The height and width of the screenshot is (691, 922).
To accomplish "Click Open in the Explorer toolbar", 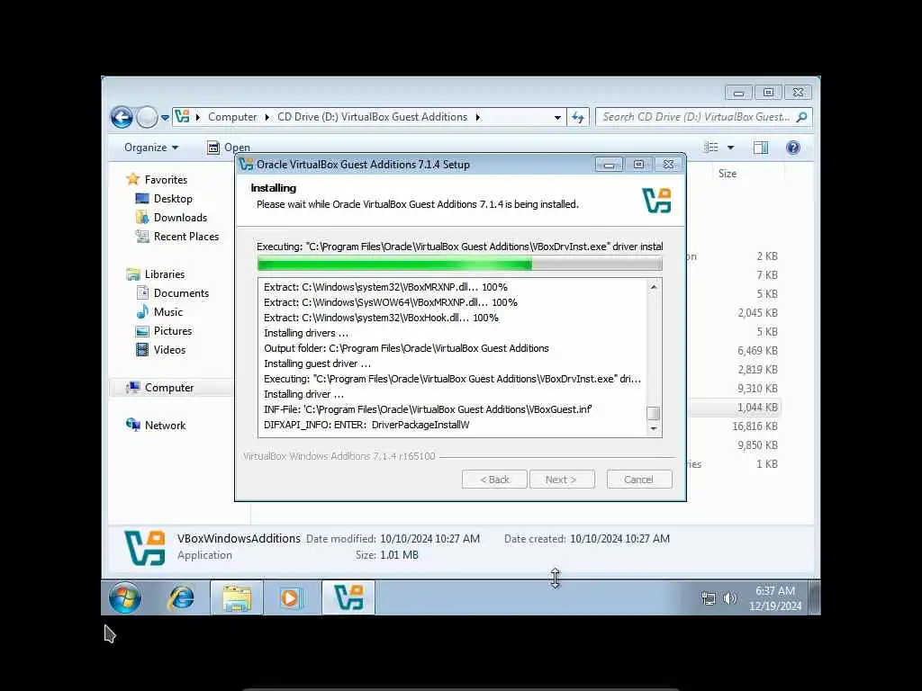I will pos(229,148).
